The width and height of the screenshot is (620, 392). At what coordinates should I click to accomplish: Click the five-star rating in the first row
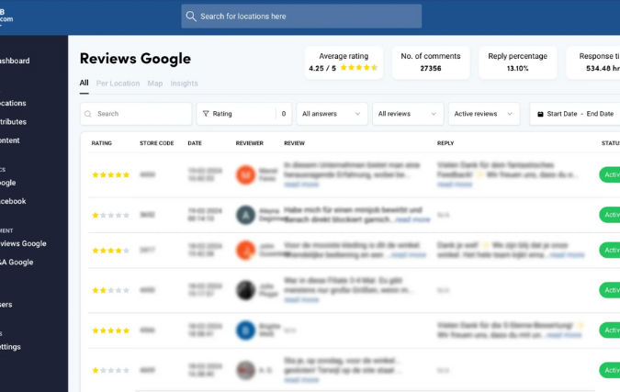[x=111, y=174]
